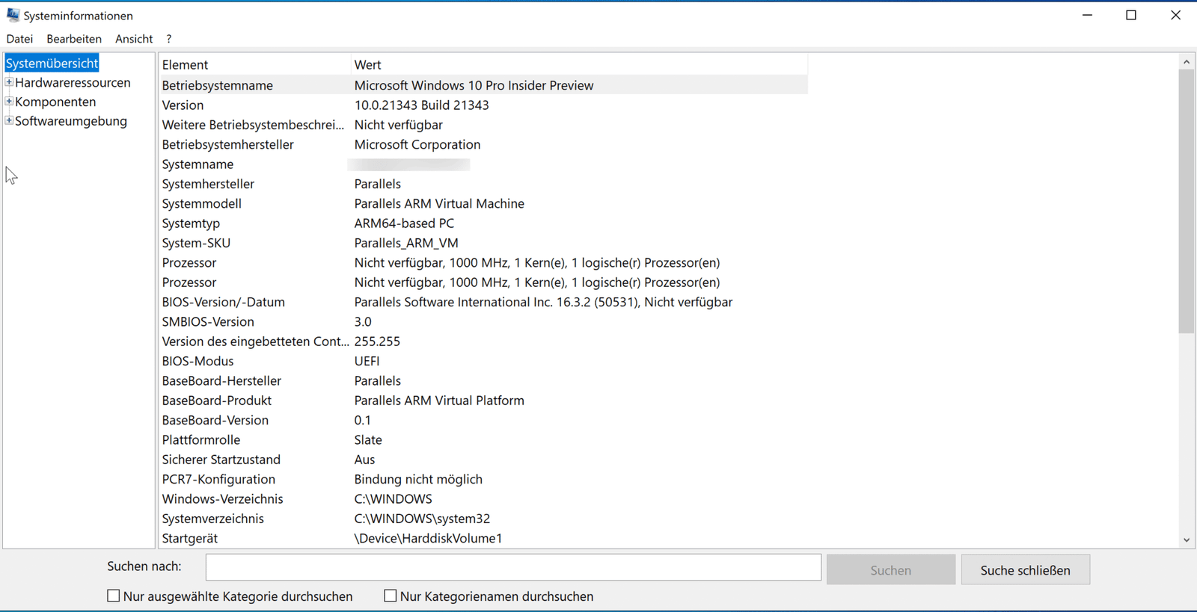Select the BaseBoard-Version row
The height and width of the screenshot is (612, 1197).
tap(483, 420)
